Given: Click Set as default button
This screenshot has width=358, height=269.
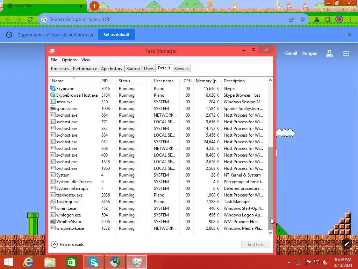Looking at the screenshot, I should pyautogui.click(x=116, y=35).
